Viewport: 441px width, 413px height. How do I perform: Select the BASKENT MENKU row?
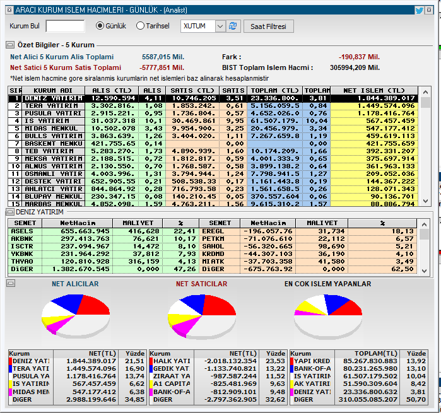[213, 144]
